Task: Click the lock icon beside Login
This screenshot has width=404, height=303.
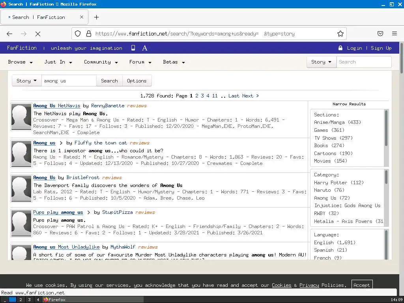Action: (x=340, y=48)
